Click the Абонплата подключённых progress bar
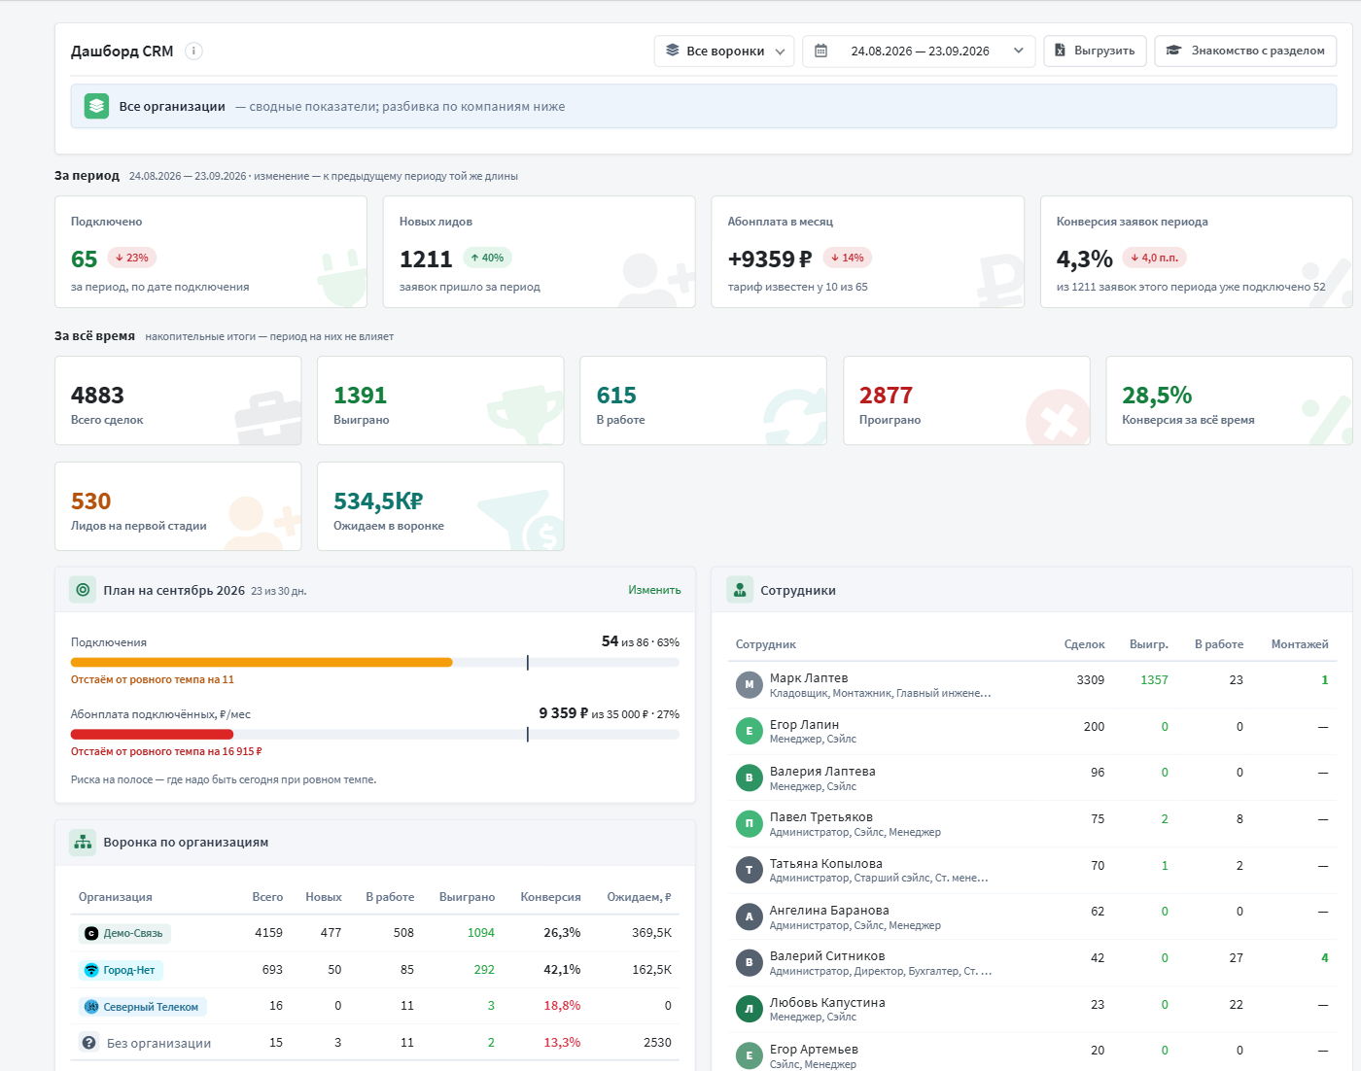1361x1071 pixels. pos(375,734)
